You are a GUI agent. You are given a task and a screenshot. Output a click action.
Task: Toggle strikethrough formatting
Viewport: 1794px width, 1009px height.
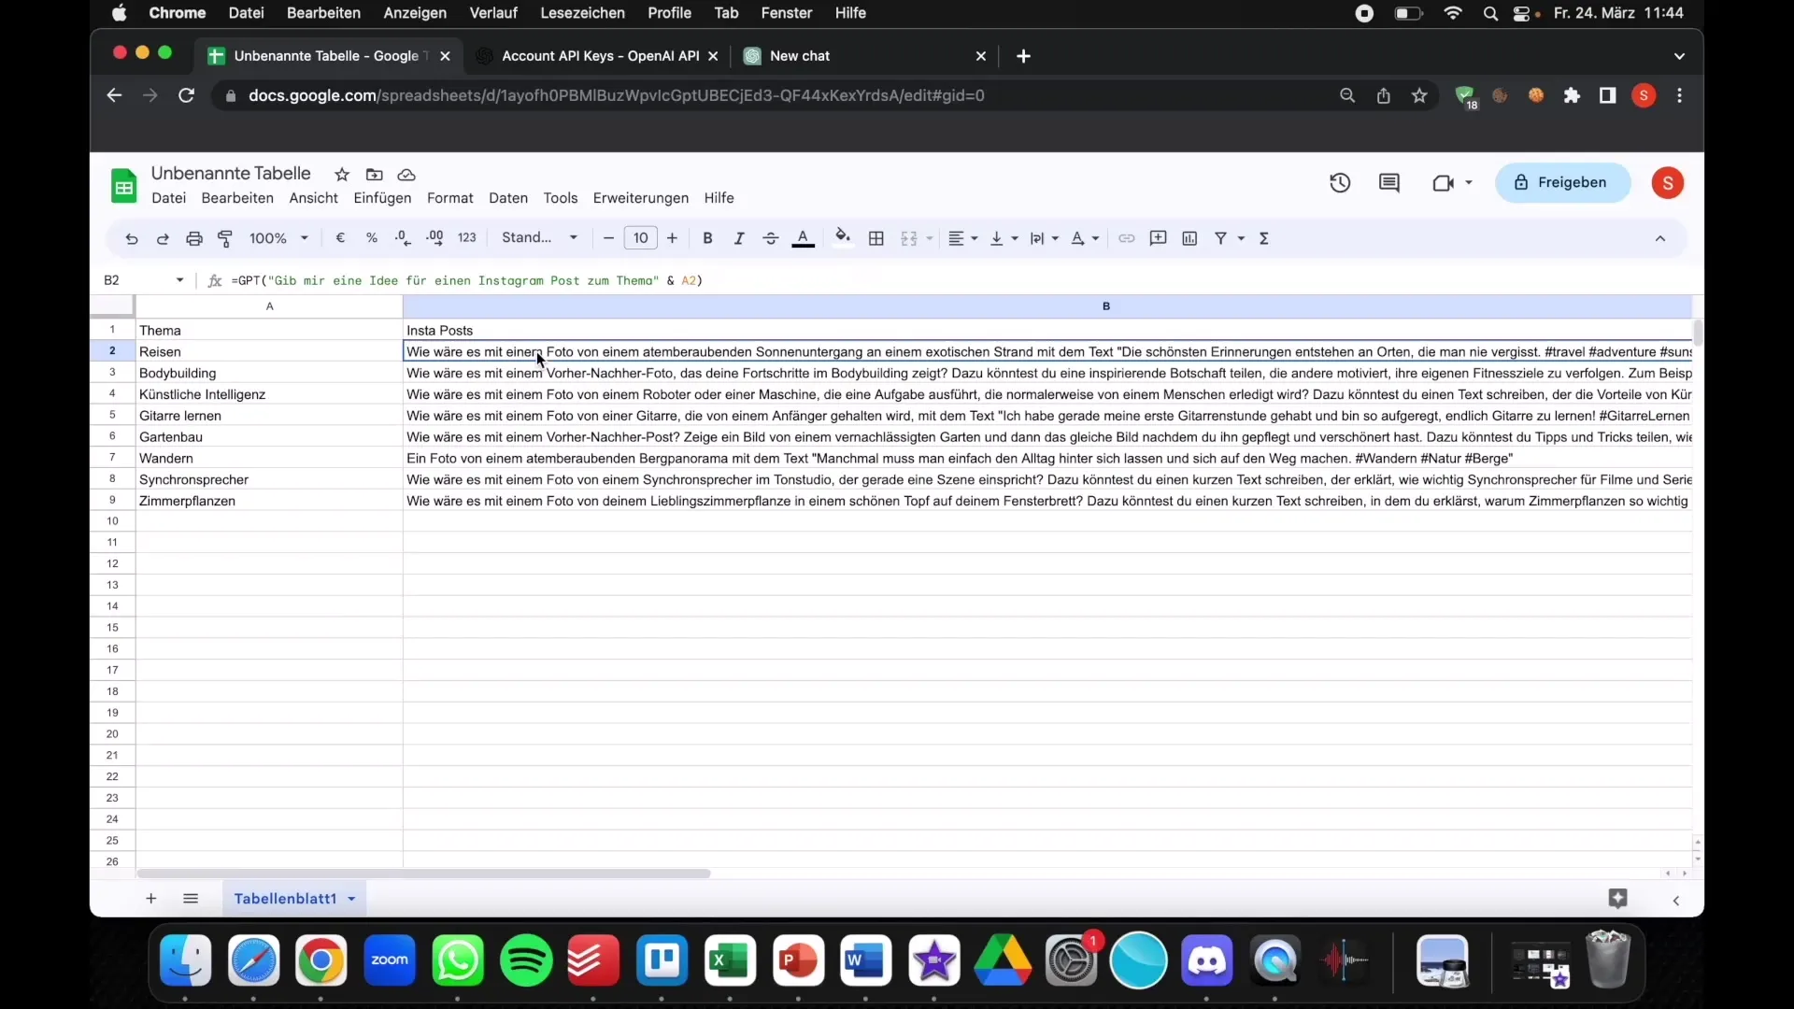[x=771, y=238]
